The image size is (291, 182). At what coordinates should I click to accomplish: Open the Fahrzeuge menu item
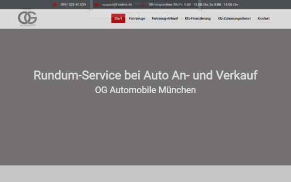137,18
